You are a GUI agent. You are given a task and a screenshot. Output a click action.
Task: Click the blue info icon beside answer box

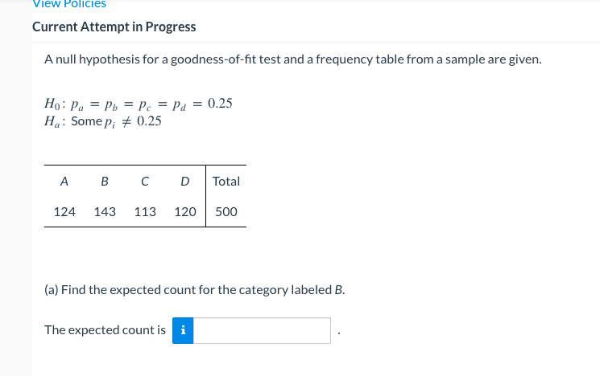pos(183,330)
